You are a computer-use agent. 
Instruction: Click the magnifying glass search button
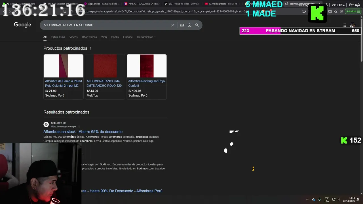[197, 25]
